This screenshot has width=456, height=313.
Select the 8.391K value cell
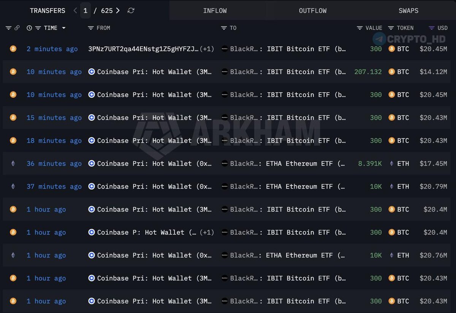pos(370,164)
